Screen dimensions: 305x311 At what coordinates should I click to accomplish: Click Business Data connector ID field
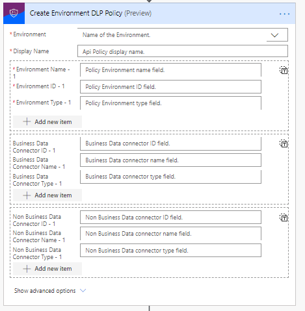pyautogui.click(x=170, y=143)
